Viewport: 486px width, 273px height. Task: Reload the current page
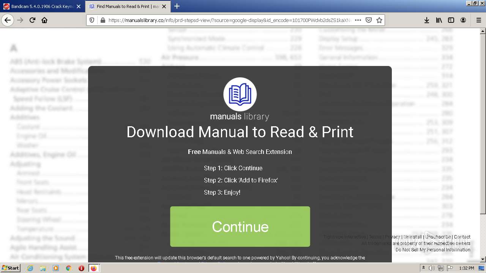[x=32, y=20]
